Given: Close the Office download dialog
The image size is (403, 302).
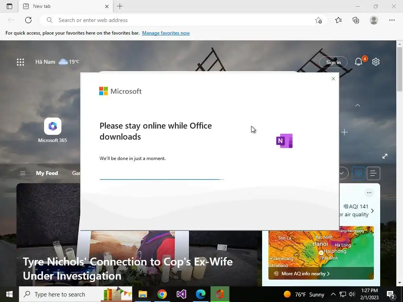Looking at the screenshot, I should point(333,79).
